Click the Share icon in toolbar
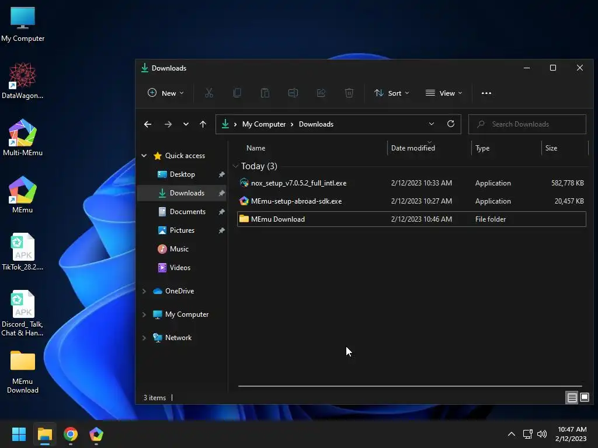Viewport: 598px width, 448px height. click(x=321, y=93)
